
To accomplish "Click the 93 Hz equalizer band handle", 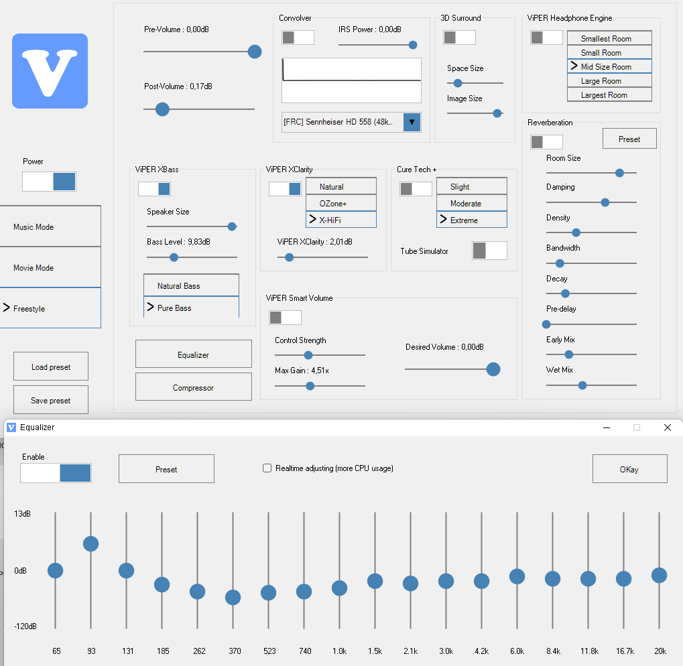I will tap(91, 543).
